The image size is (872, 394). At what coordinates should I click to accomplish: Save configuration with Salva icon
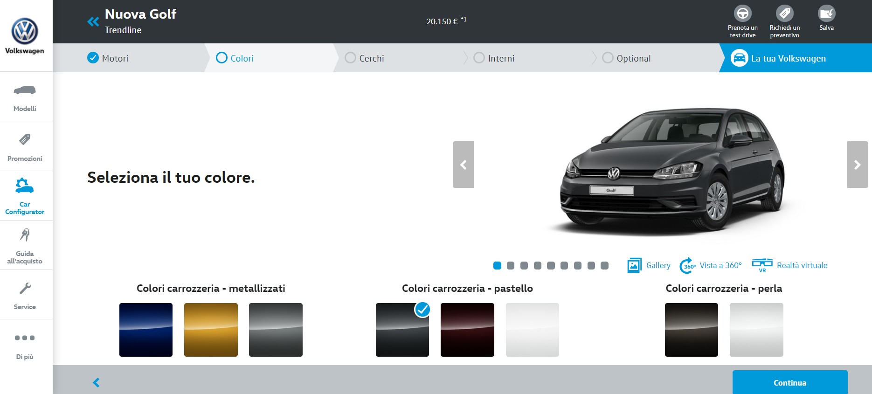coord(826,14)
